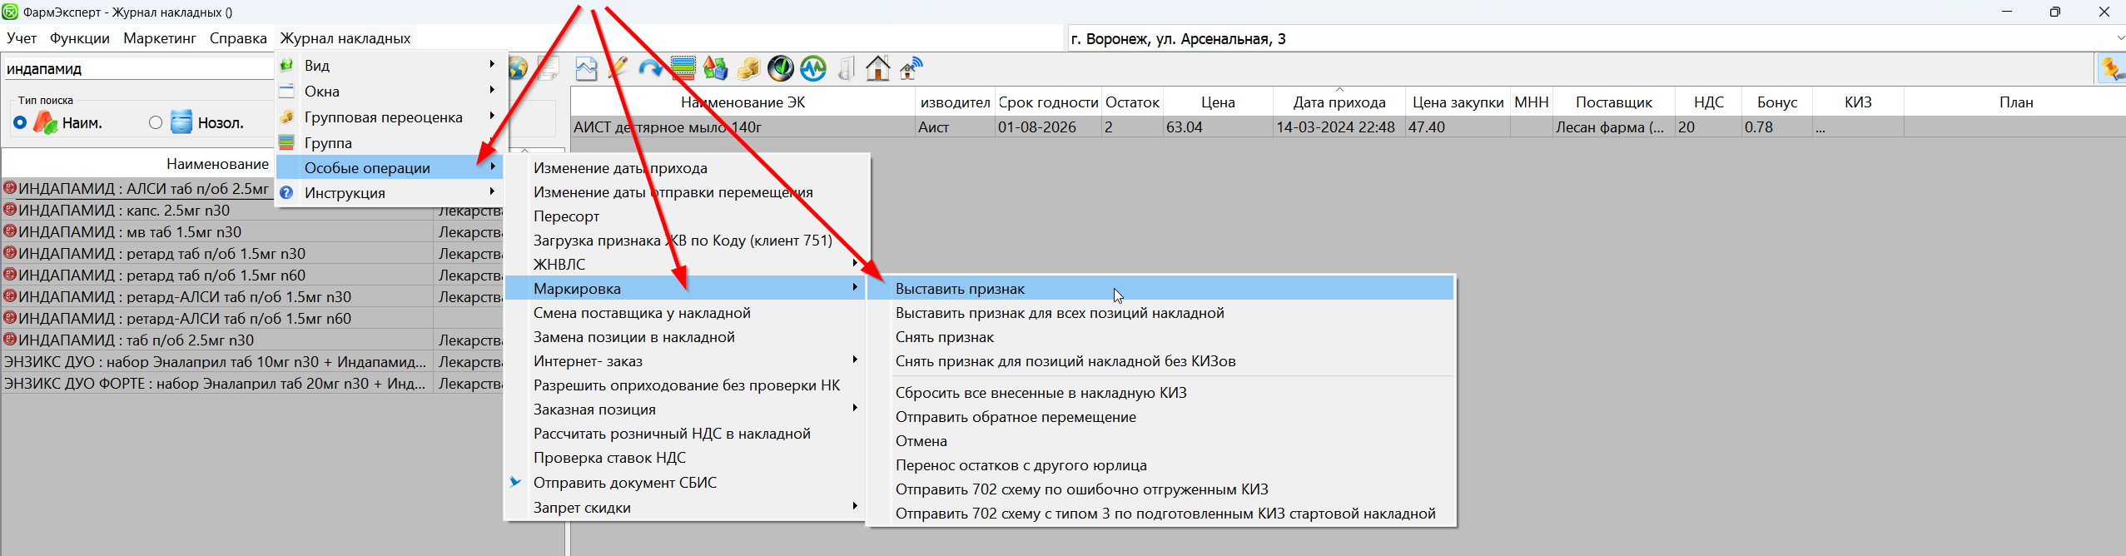Click the gold coins toolbar icon
Viewport: 2126px width, 556px height.
coord(748,68)
